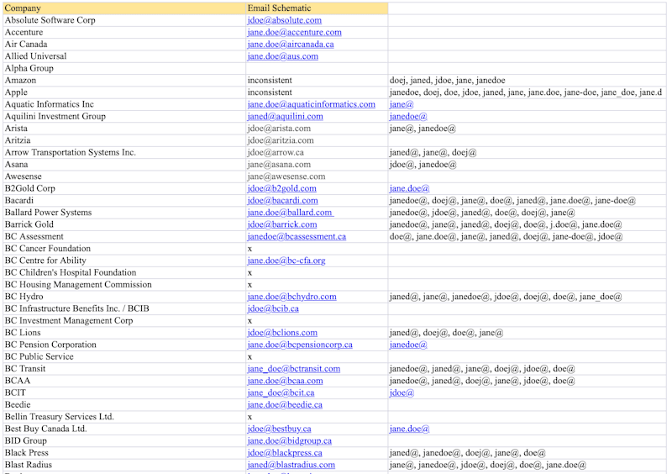Select jdoe@aritzia.com cell
Viewport: 672px width, 474px height.
click(318, 140)
